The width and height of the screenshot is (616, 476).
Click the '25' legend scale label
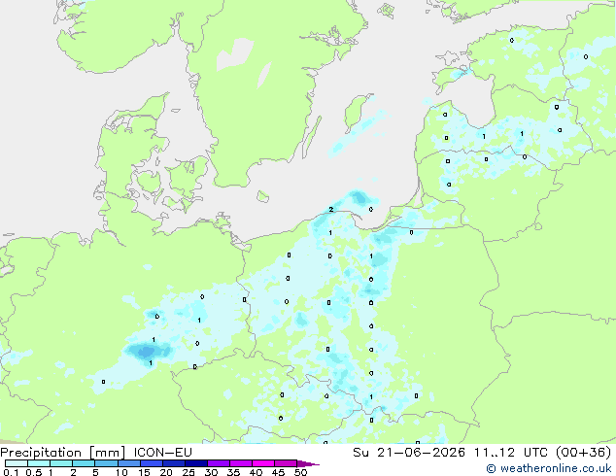click(188, 472)
